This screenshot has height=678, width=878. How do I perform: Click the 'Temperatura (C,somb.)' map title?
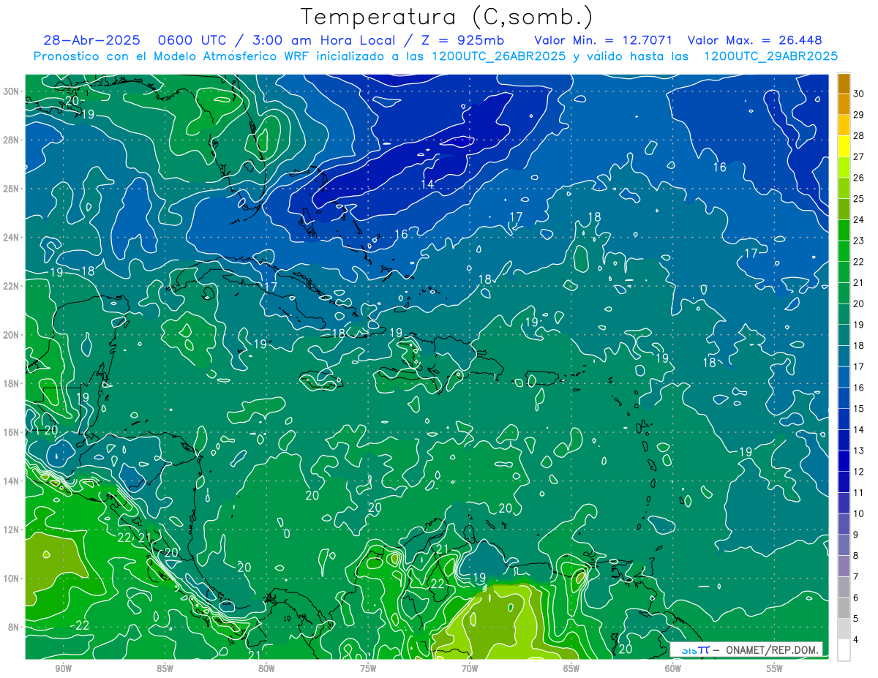(446, 16)
